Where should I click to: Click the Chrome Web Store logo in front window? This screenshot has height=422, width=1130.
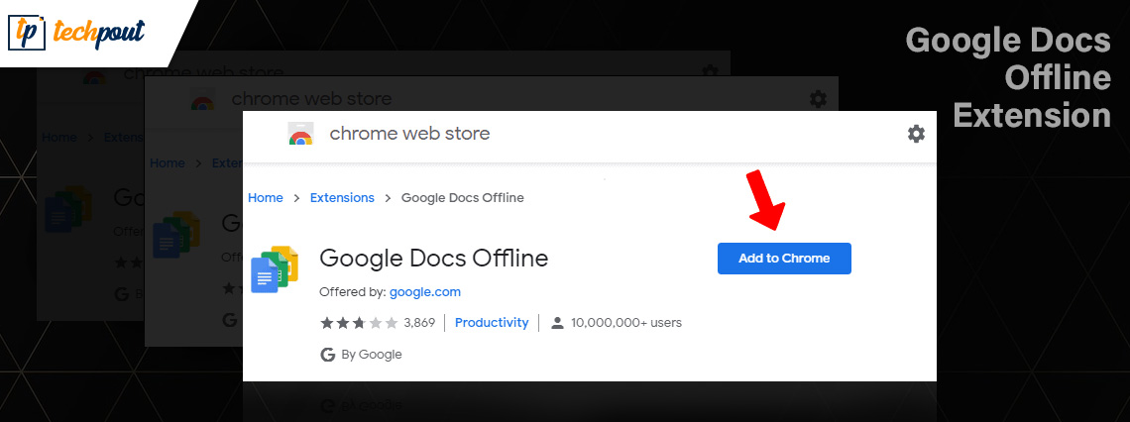300,134
